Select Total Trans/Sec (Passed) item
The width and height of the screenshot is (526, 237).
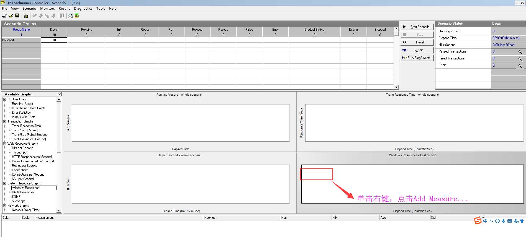(x=29, y=139)
